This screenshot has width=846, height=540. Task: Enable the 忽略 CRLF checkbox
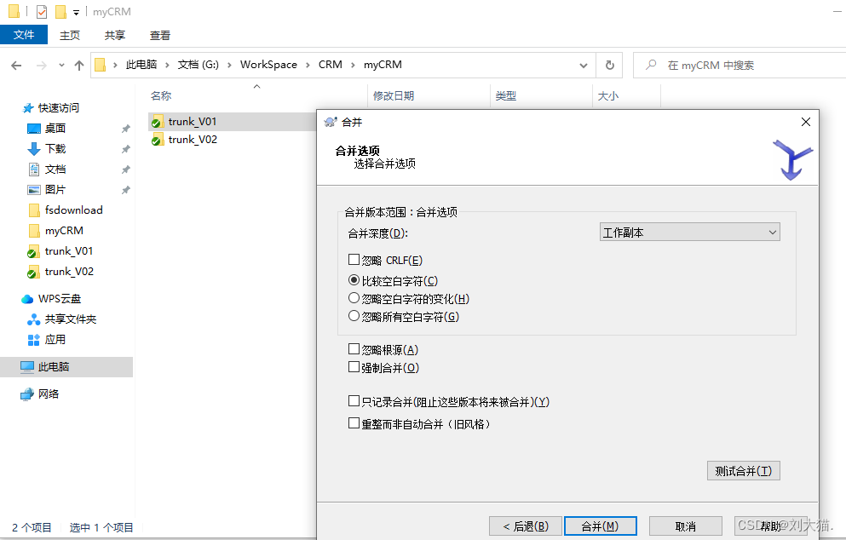pos(354,260)
